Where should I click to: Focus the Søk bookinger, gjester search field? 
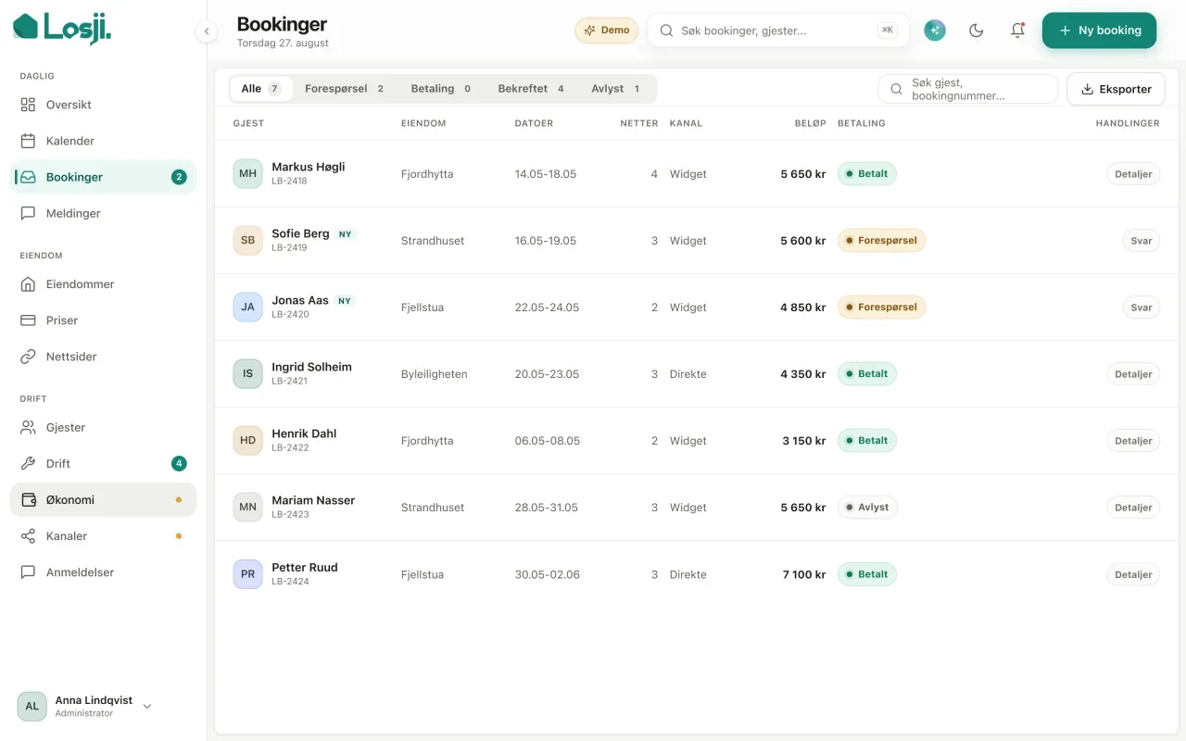click(x=778, y=31)
